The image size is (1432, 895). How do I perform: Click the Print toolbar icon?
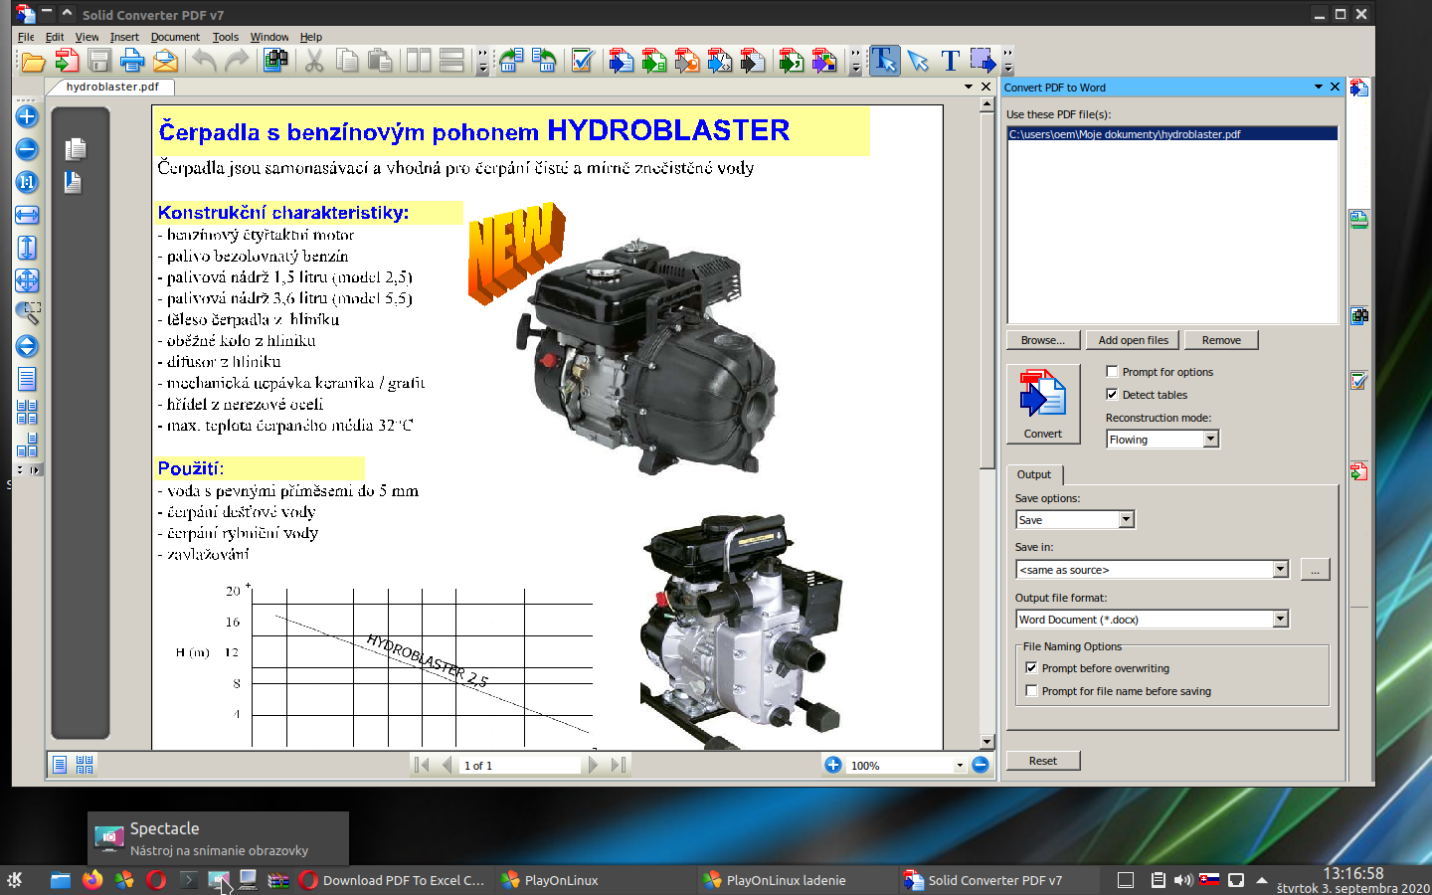pos(132,62)
